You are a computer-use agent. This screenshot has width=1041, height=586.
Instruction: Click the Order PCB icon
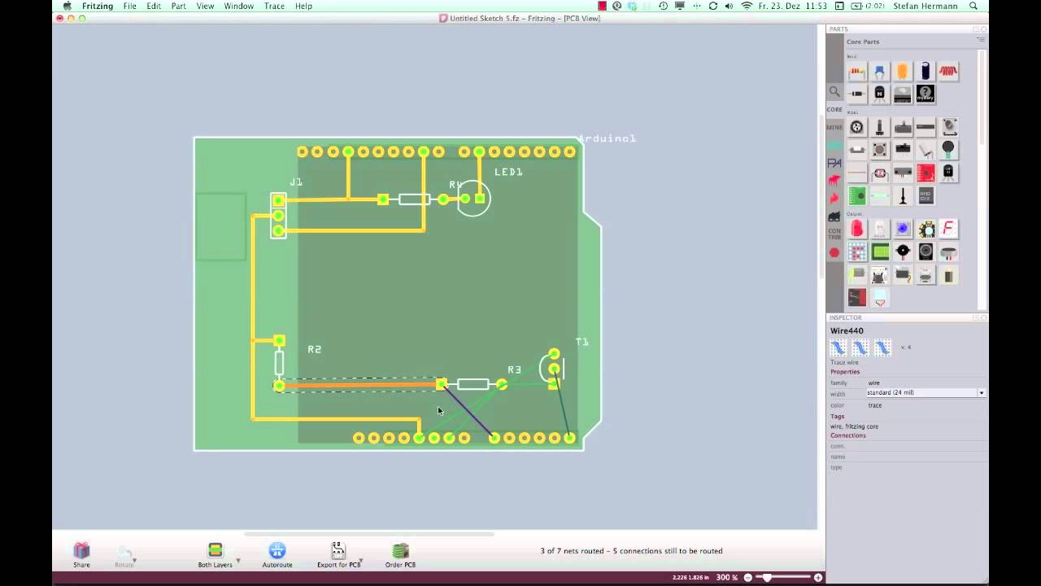coord(400,551)
